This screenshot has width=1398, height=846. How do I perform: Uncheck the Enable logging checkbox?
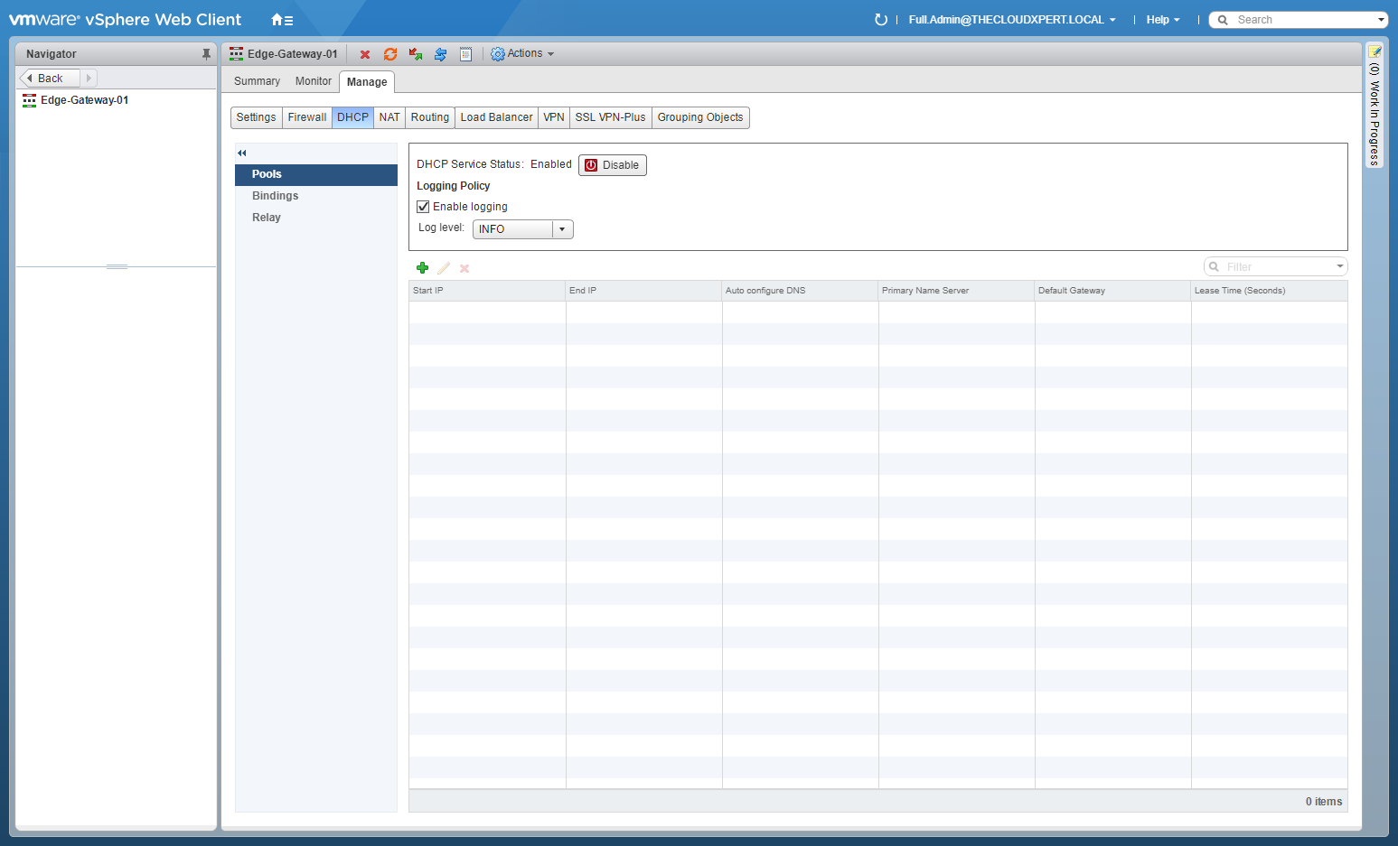[423, 207]
